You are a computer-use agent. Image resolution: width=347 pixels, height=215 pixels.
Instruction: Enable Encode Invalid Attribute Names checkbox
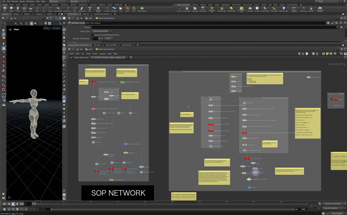[93, 35]
